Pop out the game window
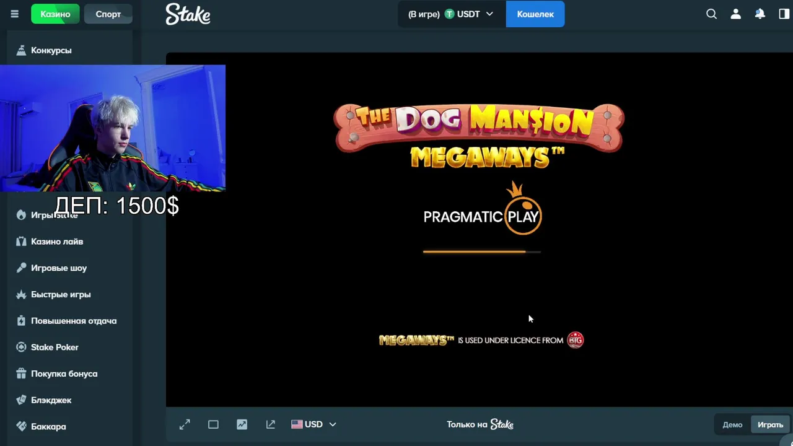Screen dimensions: 793x446 270,424
